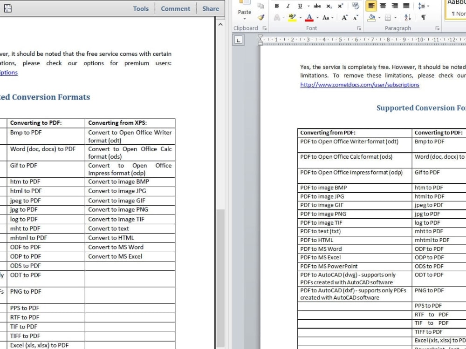Screen dimensions: 466x349
Task: Open text effects dropdown arrow
Action: [x=283, y=18]
